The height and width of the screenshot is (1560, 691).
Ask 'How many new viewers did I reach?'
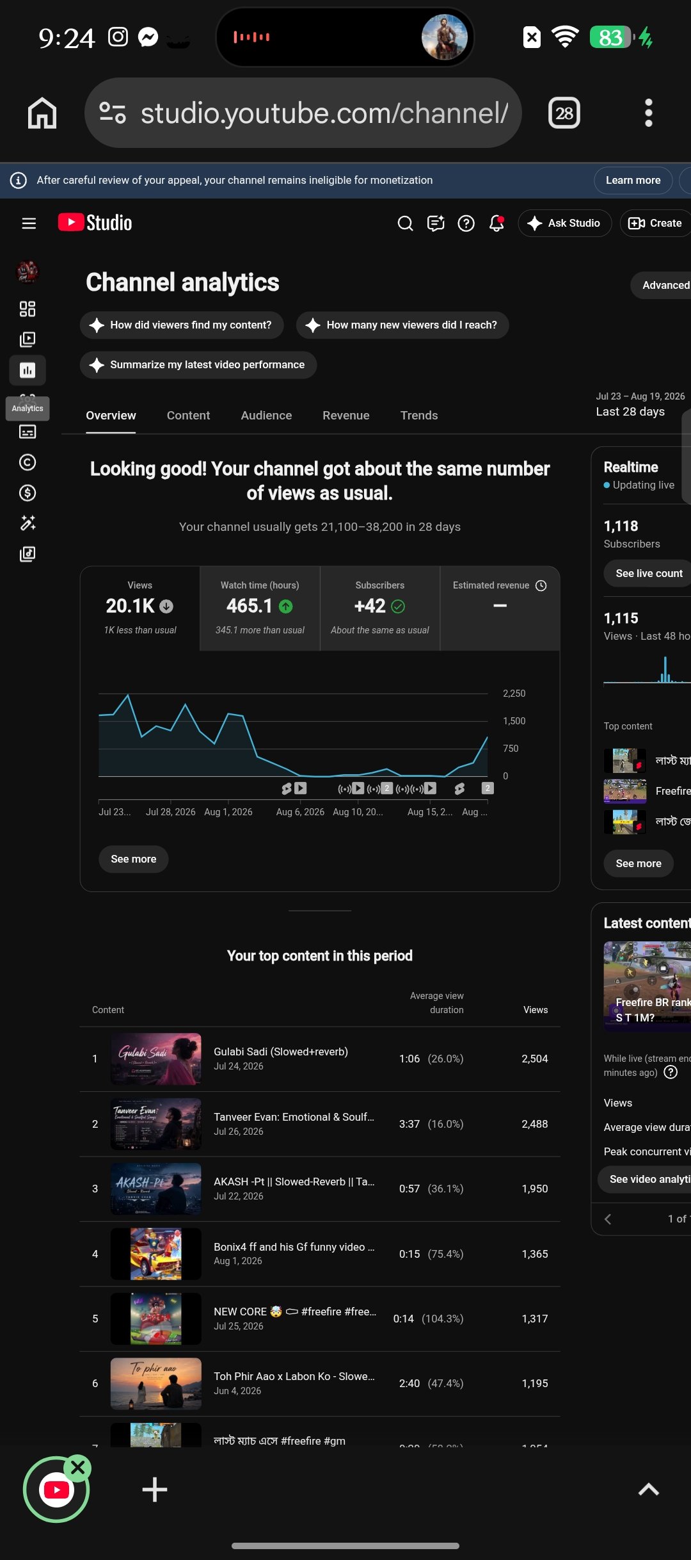[402, 325]
